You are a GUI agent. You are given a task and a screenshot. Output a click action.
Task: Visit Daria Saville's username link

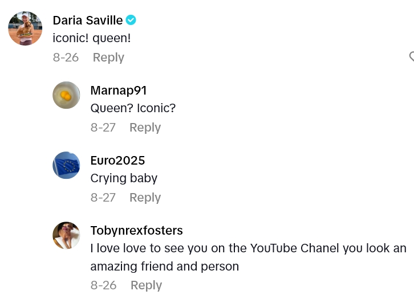coord(87,21)
